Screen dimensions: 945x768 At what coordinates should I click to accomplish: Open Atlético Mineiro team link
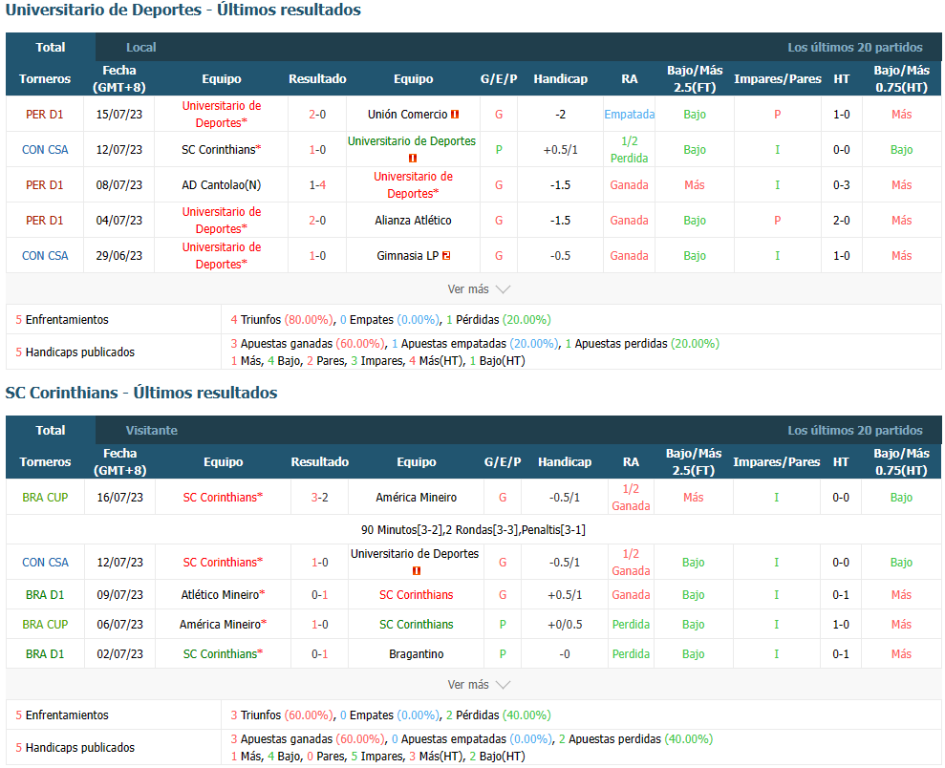[223, 595]
